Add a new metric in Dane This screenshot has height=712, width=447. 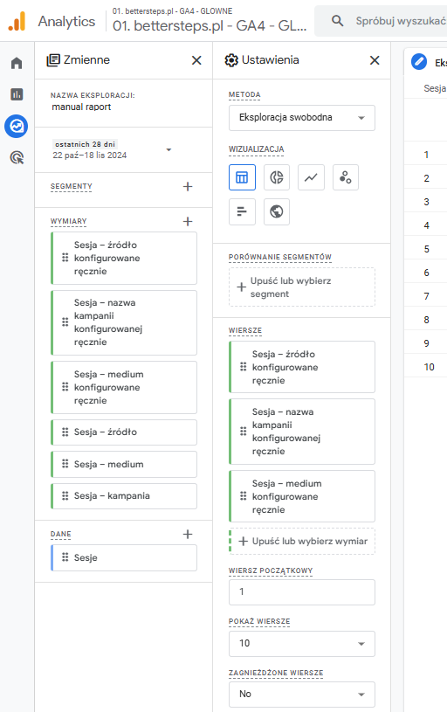(188, 534)
